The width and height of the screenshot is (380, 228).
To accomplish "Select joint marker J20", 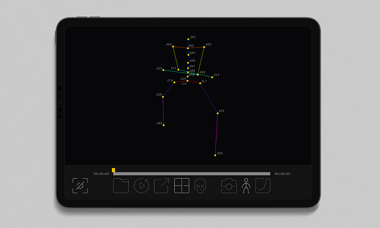I will [164, 125].
